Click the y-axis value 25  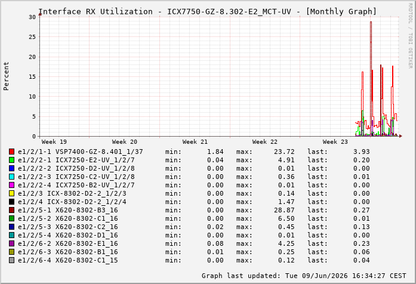[32, 37]
